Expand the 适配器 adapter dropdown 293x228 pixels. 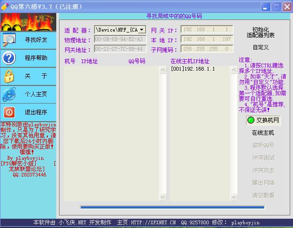142,30
